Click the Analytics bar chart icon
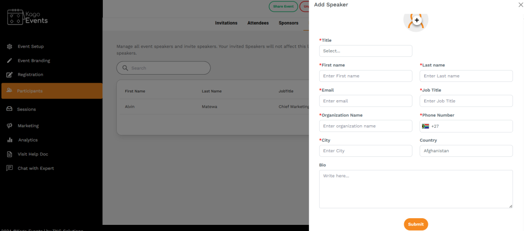Viewport: 524px width, 231px height. pyautogui.click(x=10, y=140)
